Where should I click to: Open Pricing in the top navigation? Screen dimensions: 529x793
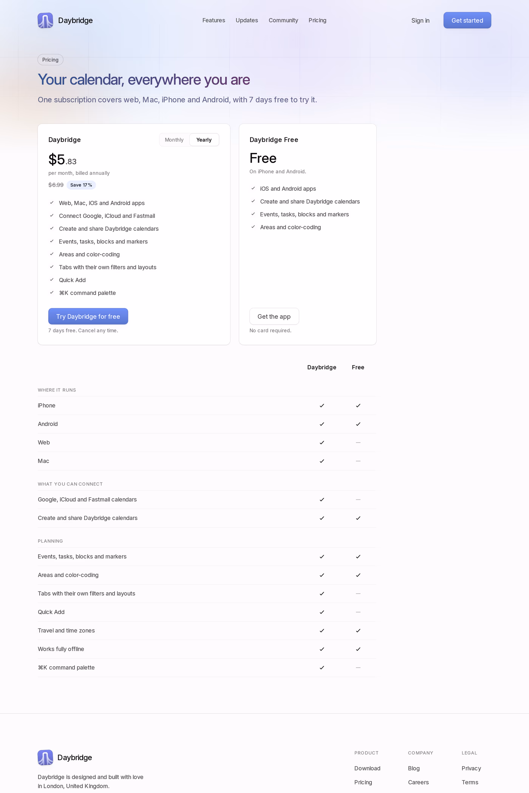317,20
